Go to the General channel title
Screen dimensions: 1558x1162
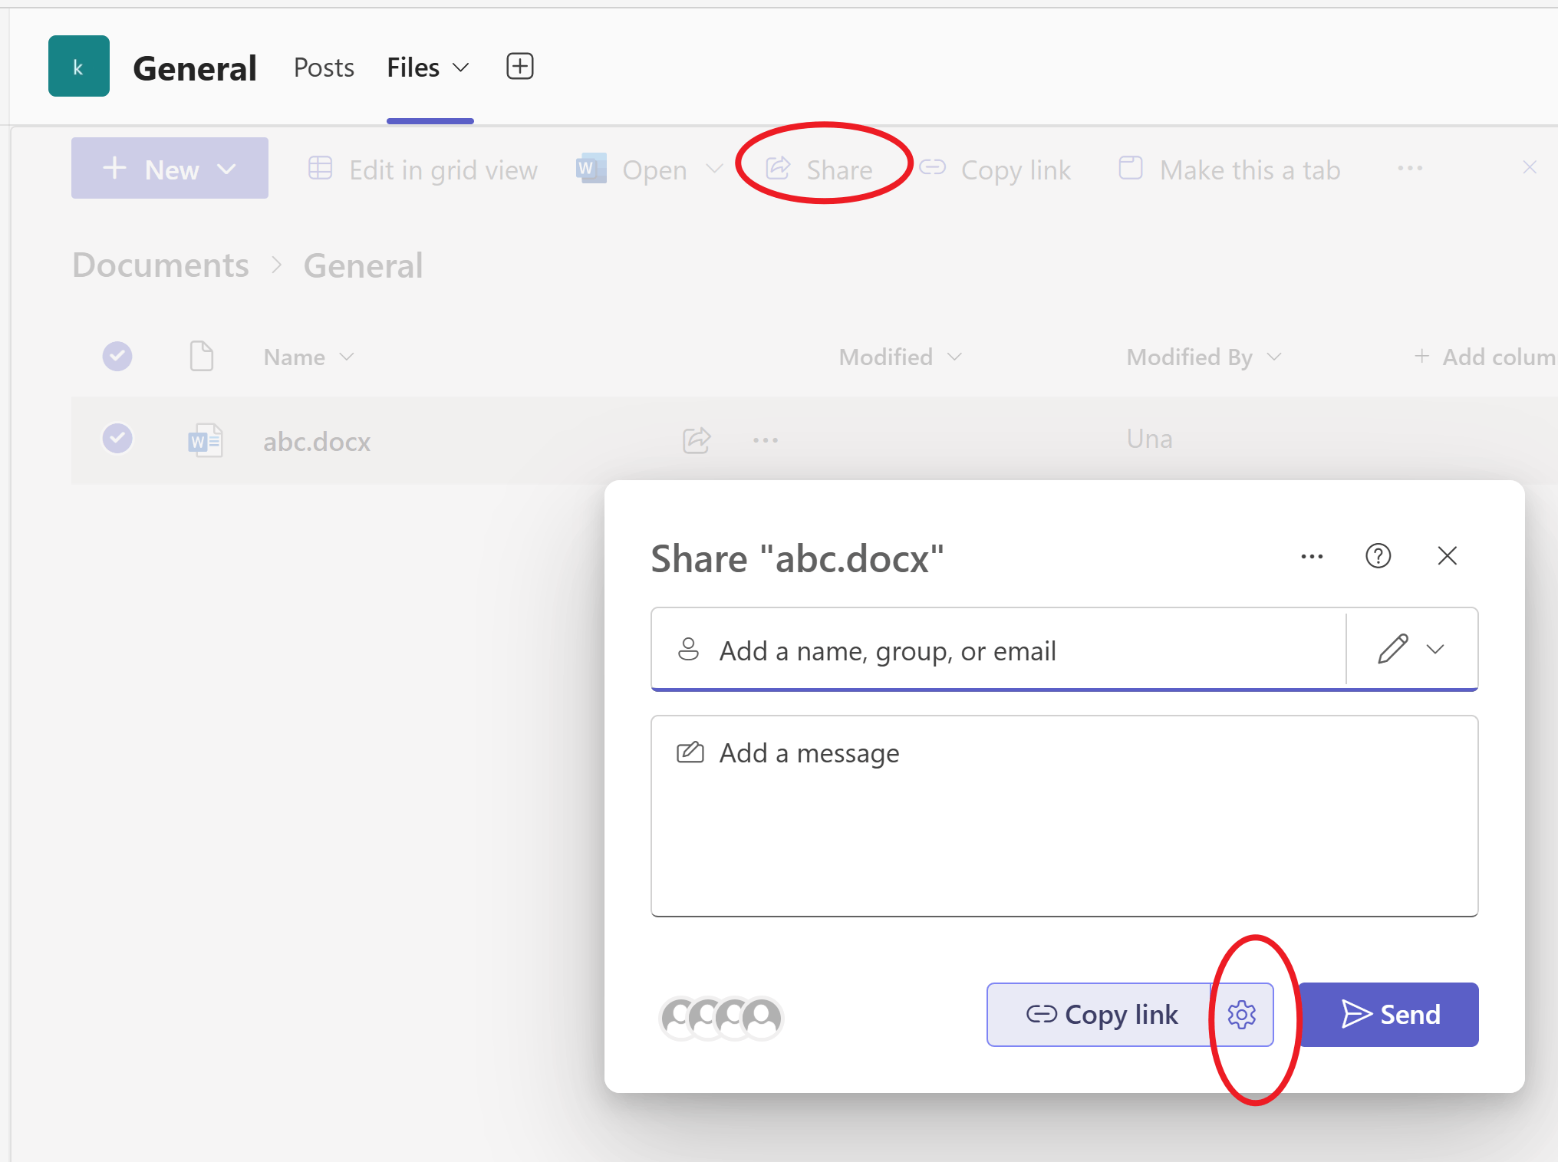tap(195, 68)
